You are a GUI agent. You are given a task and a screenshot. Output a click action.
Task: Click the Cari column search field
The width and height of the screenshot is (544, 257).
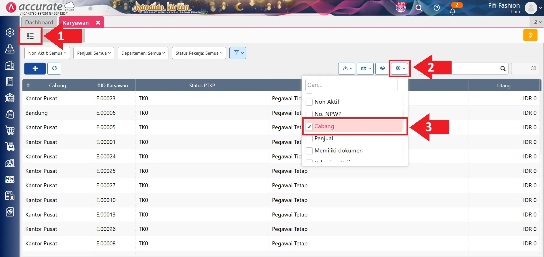(x=351, y=85)
